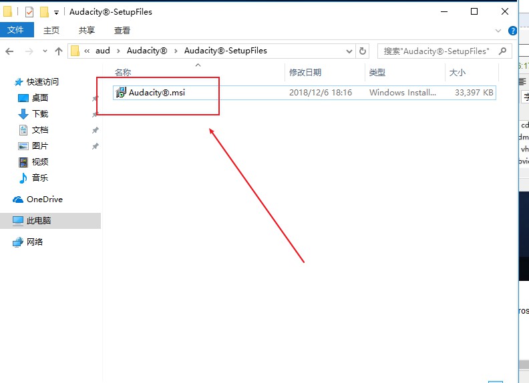Expand the chevron after aud breadcrumb
The width and height of the screenshot is (529, 383).
[118, 51]
